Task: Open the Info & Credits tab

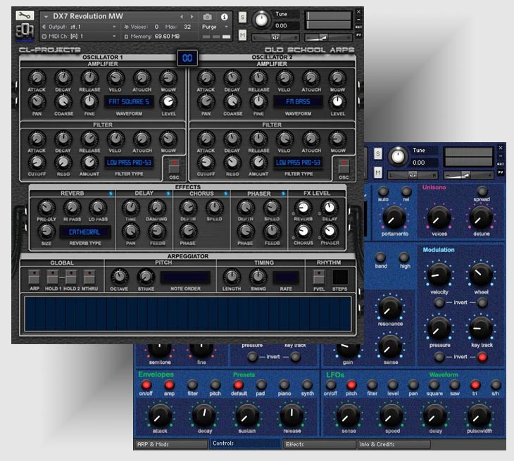Action: (394, 444)
